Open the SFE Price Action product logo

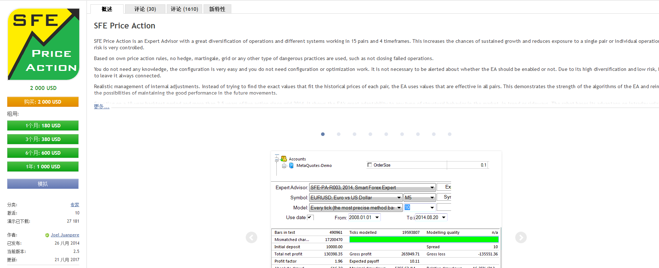click(x=44, y=44)
